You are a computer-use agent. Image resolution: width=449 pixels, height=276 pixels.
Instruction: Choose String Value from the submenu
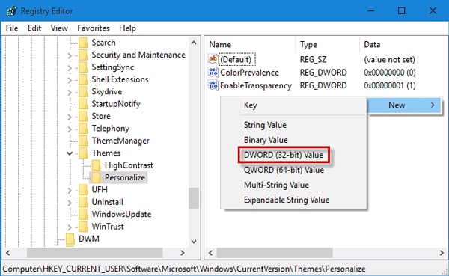click(x=294, y=125)
